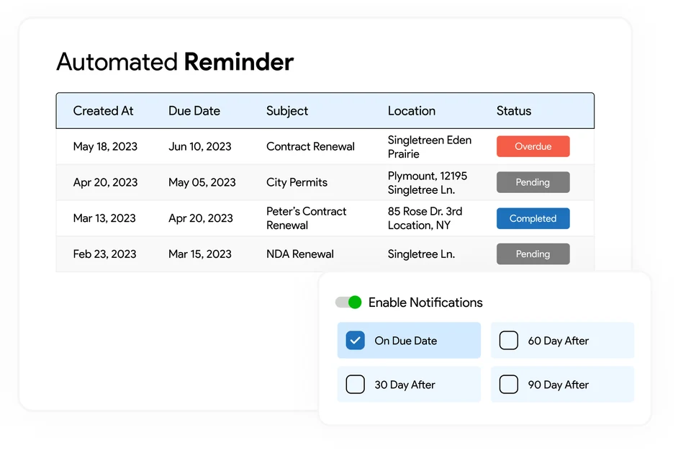Uncheck the On Due Date checkbox
This screenshot has height=461, width=691.
[x=355, y=341]
